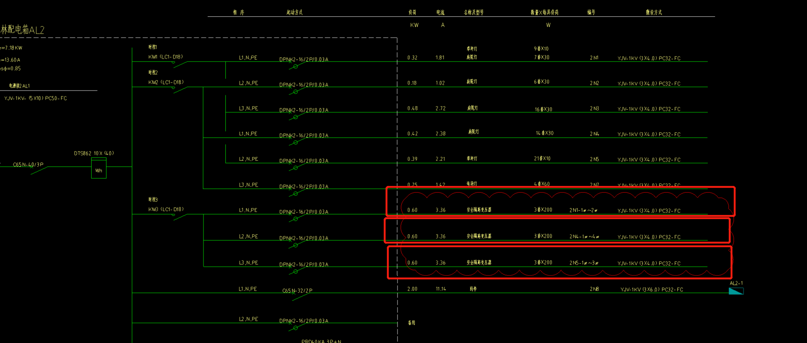
Task: Click the 2.38 current value
Action: 441,134
